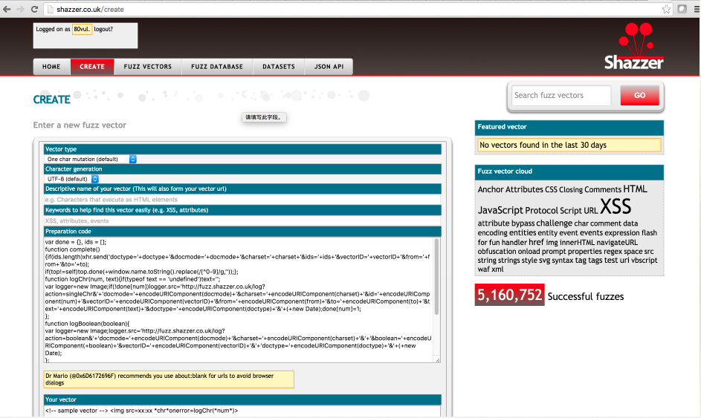Click the Protocol cloud tag
The image size is (701, 418).
point(542,210)
